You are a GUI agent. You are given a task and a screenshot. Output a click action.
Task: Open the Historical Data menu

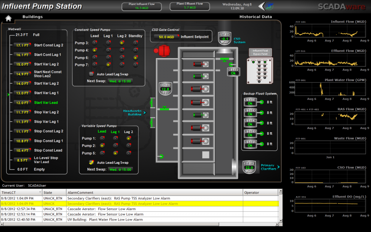coord(255,17)
